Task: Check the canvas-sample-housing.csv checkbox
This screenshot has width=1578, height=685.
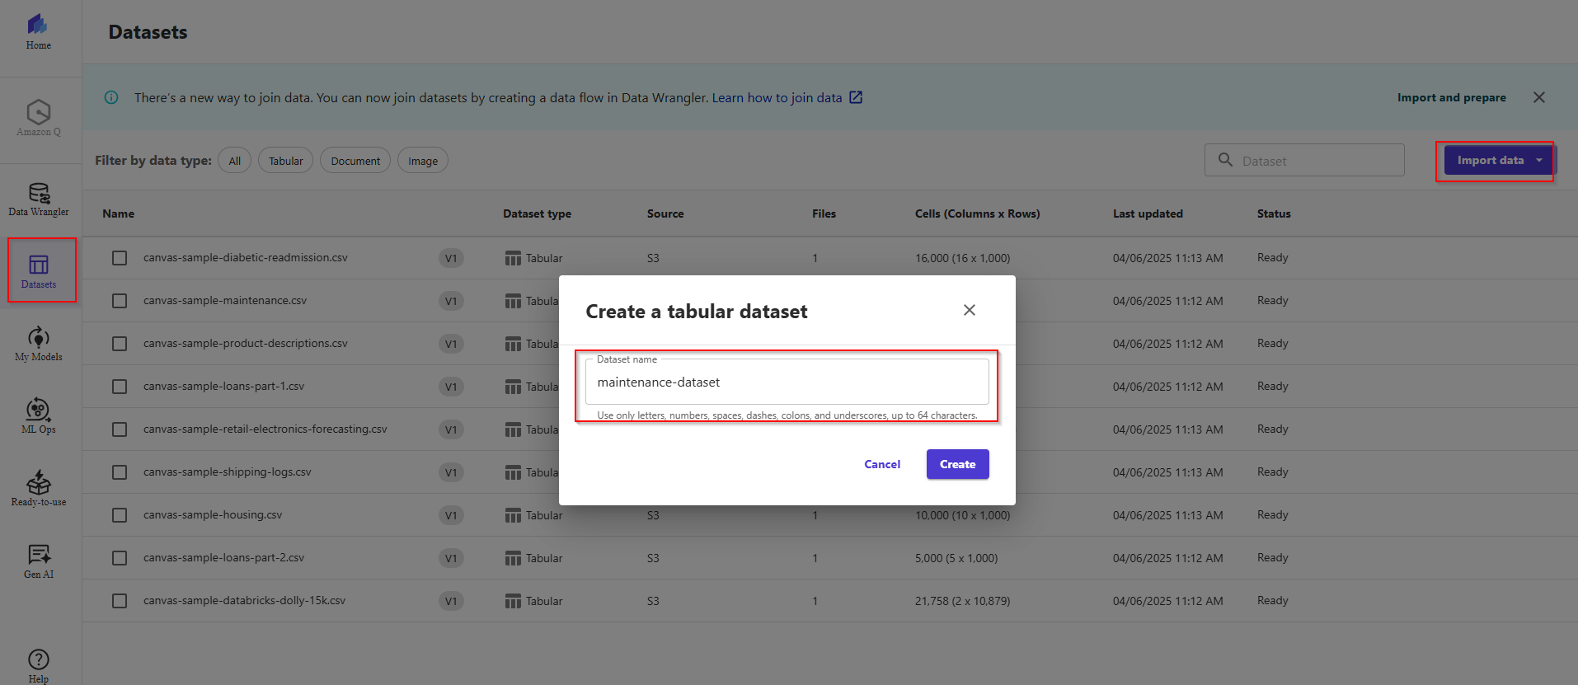Action: [x=120, y=515]
